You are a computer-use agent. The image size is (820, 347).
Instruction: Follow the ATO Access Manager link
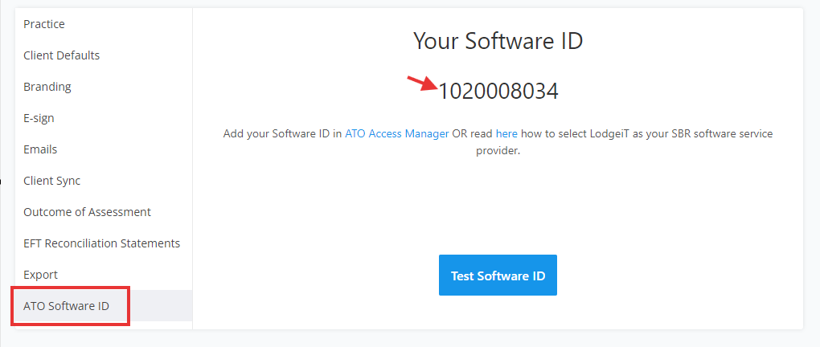click(397, 134)
